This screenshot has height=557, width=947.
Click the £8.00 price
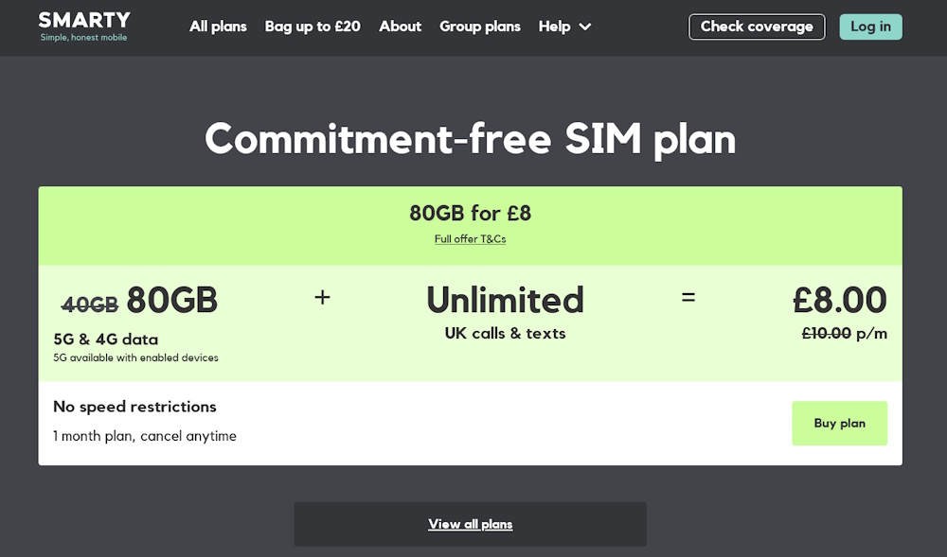[839, 300]
